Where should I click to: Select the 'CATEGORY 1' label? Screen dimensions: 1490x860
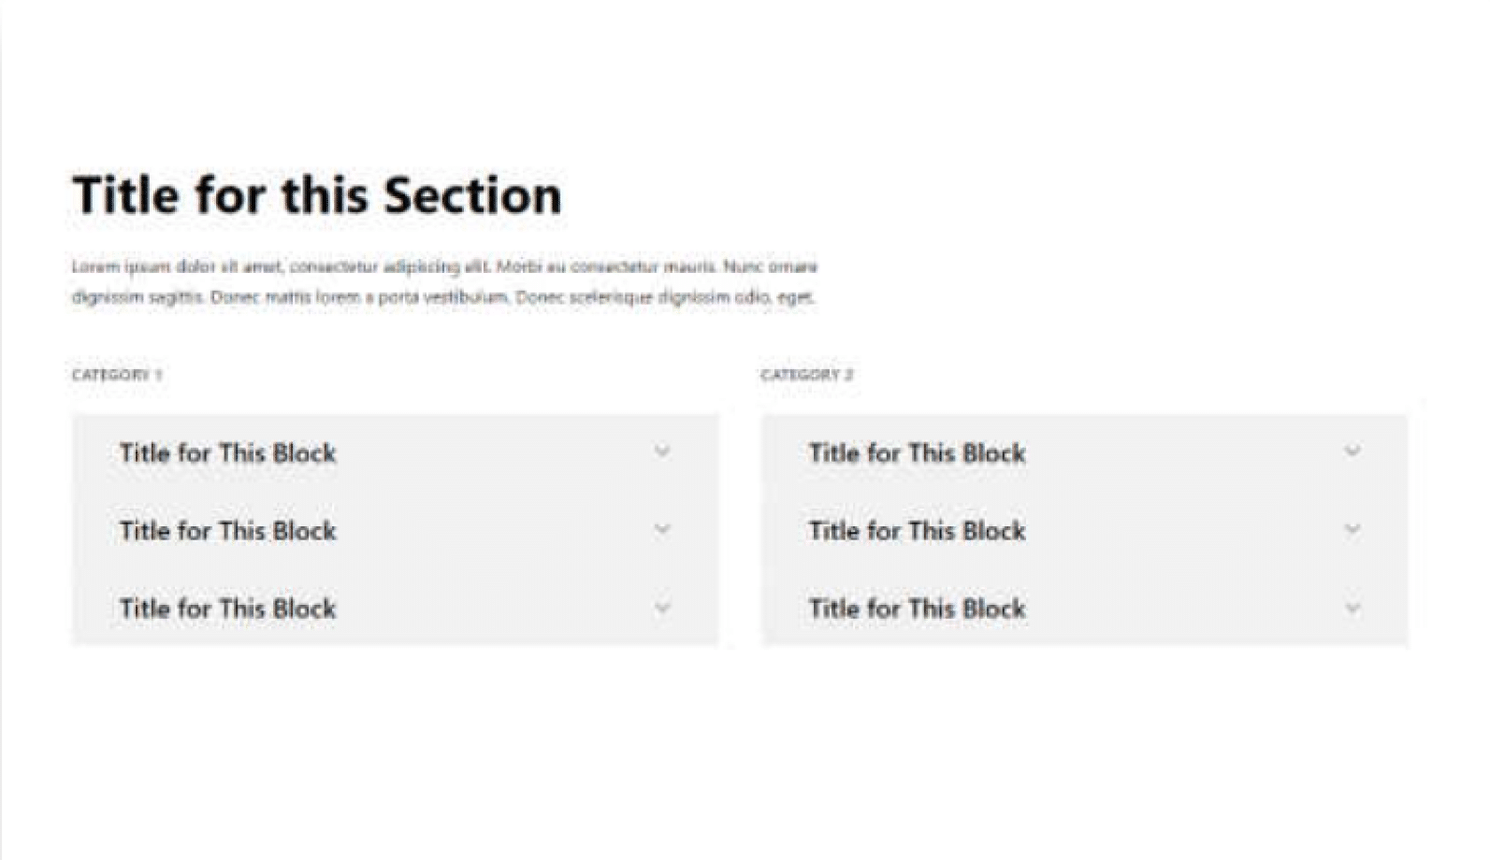(117, 375)
